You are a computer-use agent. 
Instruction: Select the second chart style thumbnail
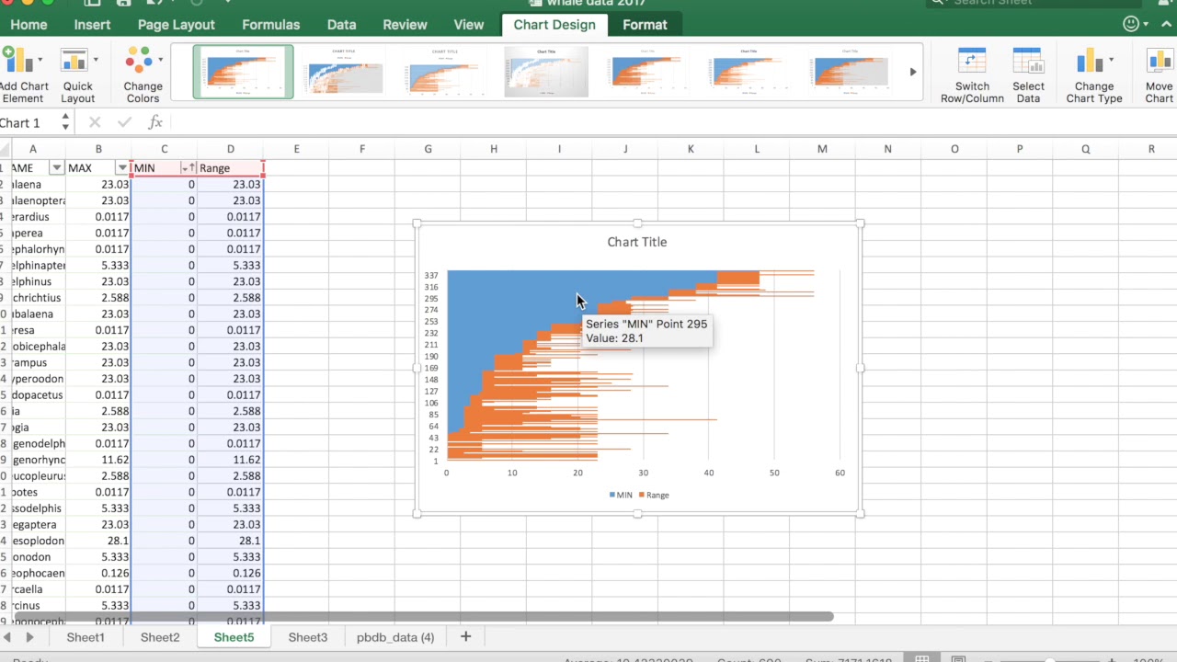(x=344, y=72)
